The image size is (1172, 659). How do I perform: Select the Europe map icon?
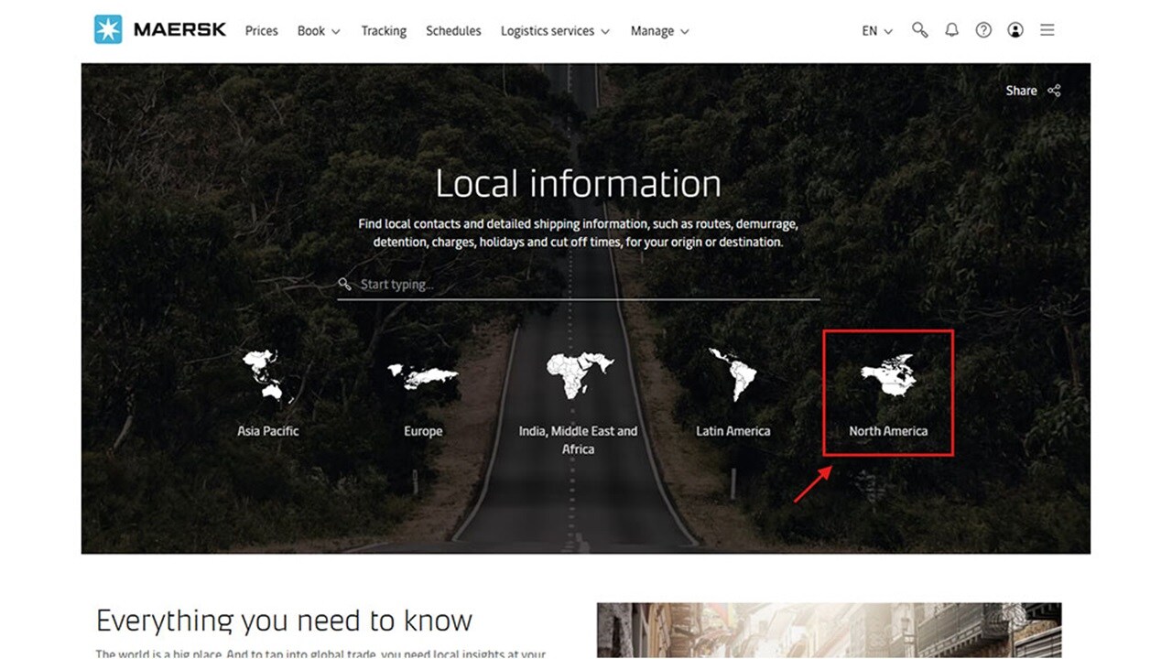pyautogui.click(x=423, y=375)
